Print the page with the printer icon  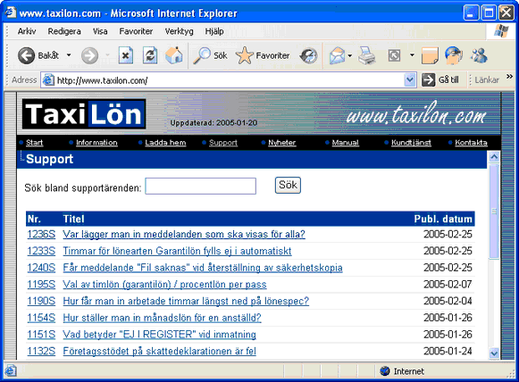(367, 55)
